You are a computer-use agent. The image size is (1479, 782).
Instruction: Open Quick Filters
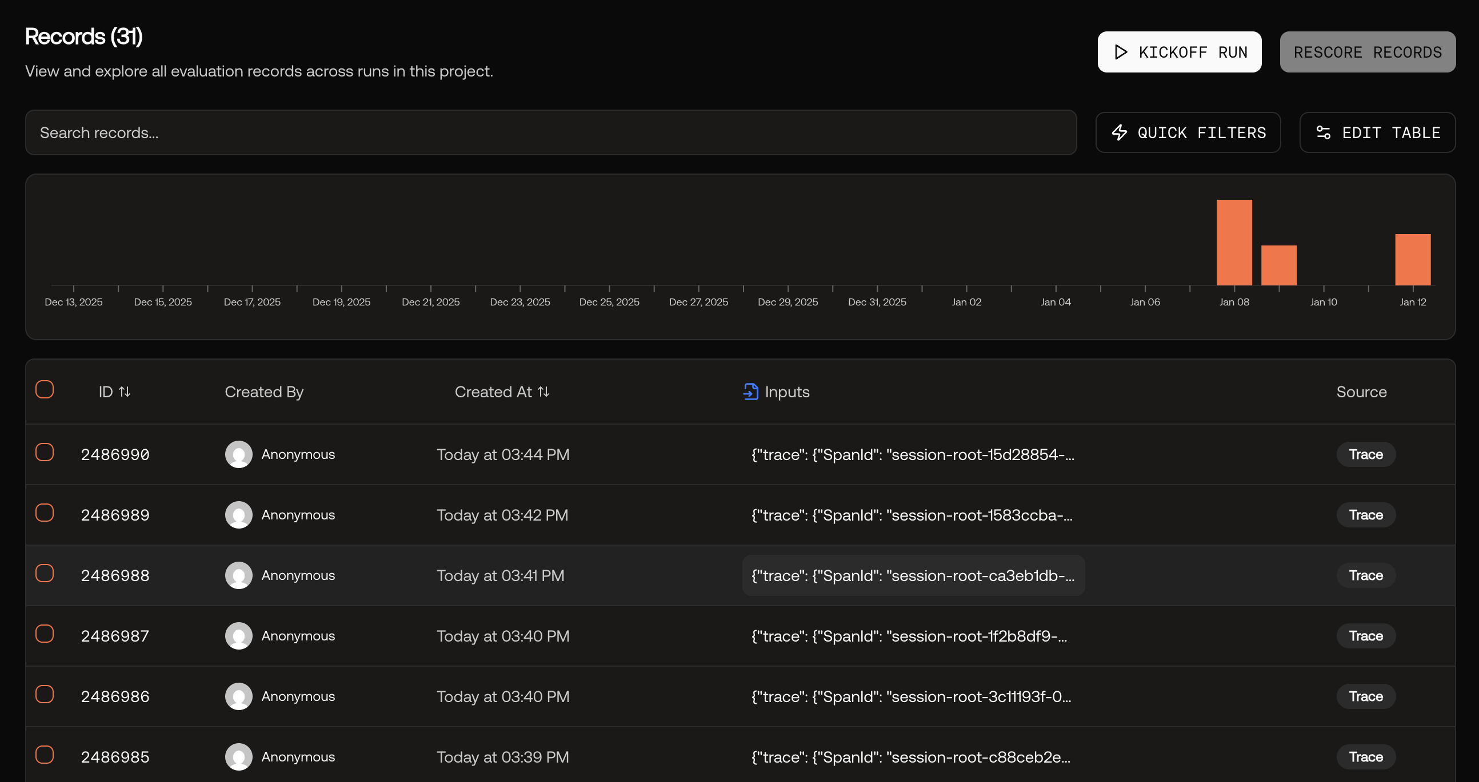(x=1188, y=132)
